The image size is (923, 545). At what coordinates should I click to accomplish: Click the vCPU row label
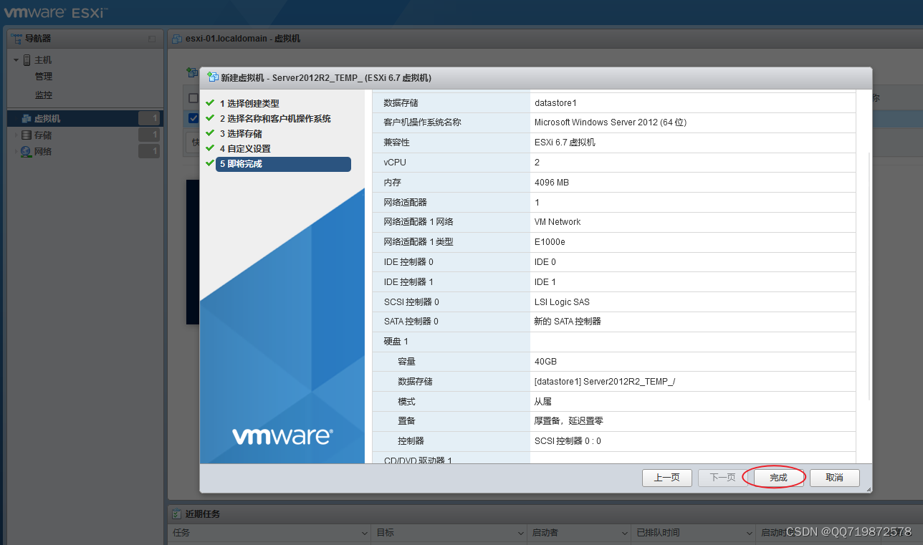tap(395, 163)
